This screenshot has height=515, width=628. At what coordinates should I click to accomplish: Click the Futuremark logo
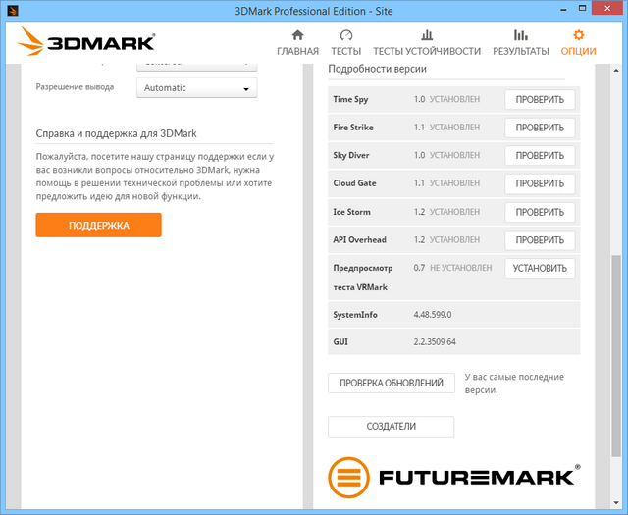pos(453,478)
